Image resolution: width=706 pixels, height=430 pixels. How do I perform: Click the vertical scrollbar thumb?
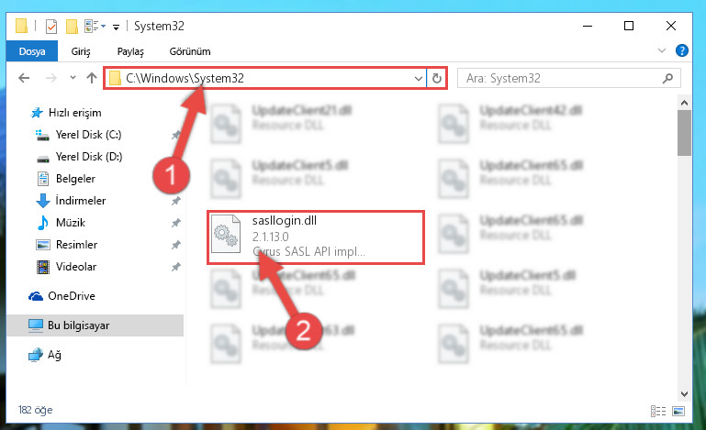tap(684, 133)
